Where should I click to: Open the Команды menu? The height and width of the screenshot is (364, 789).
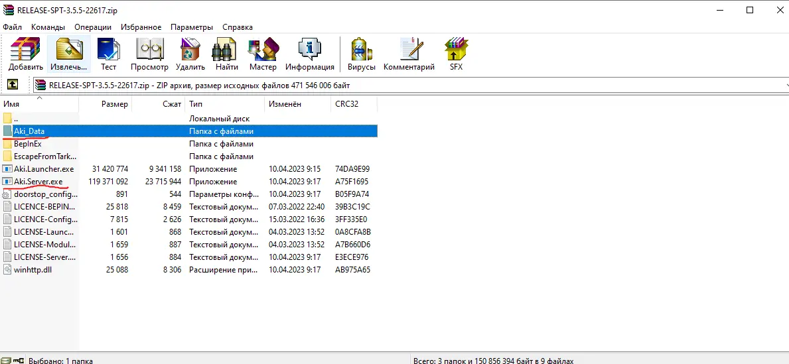tap(48, 27)
